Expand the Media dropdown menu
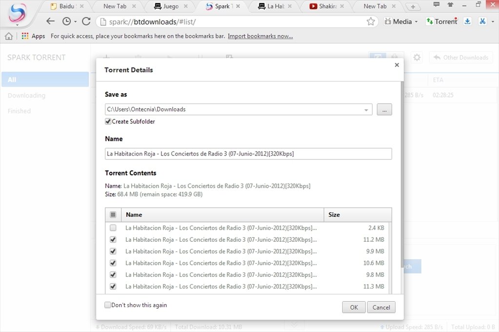The image size is (499, 332). 401,21
